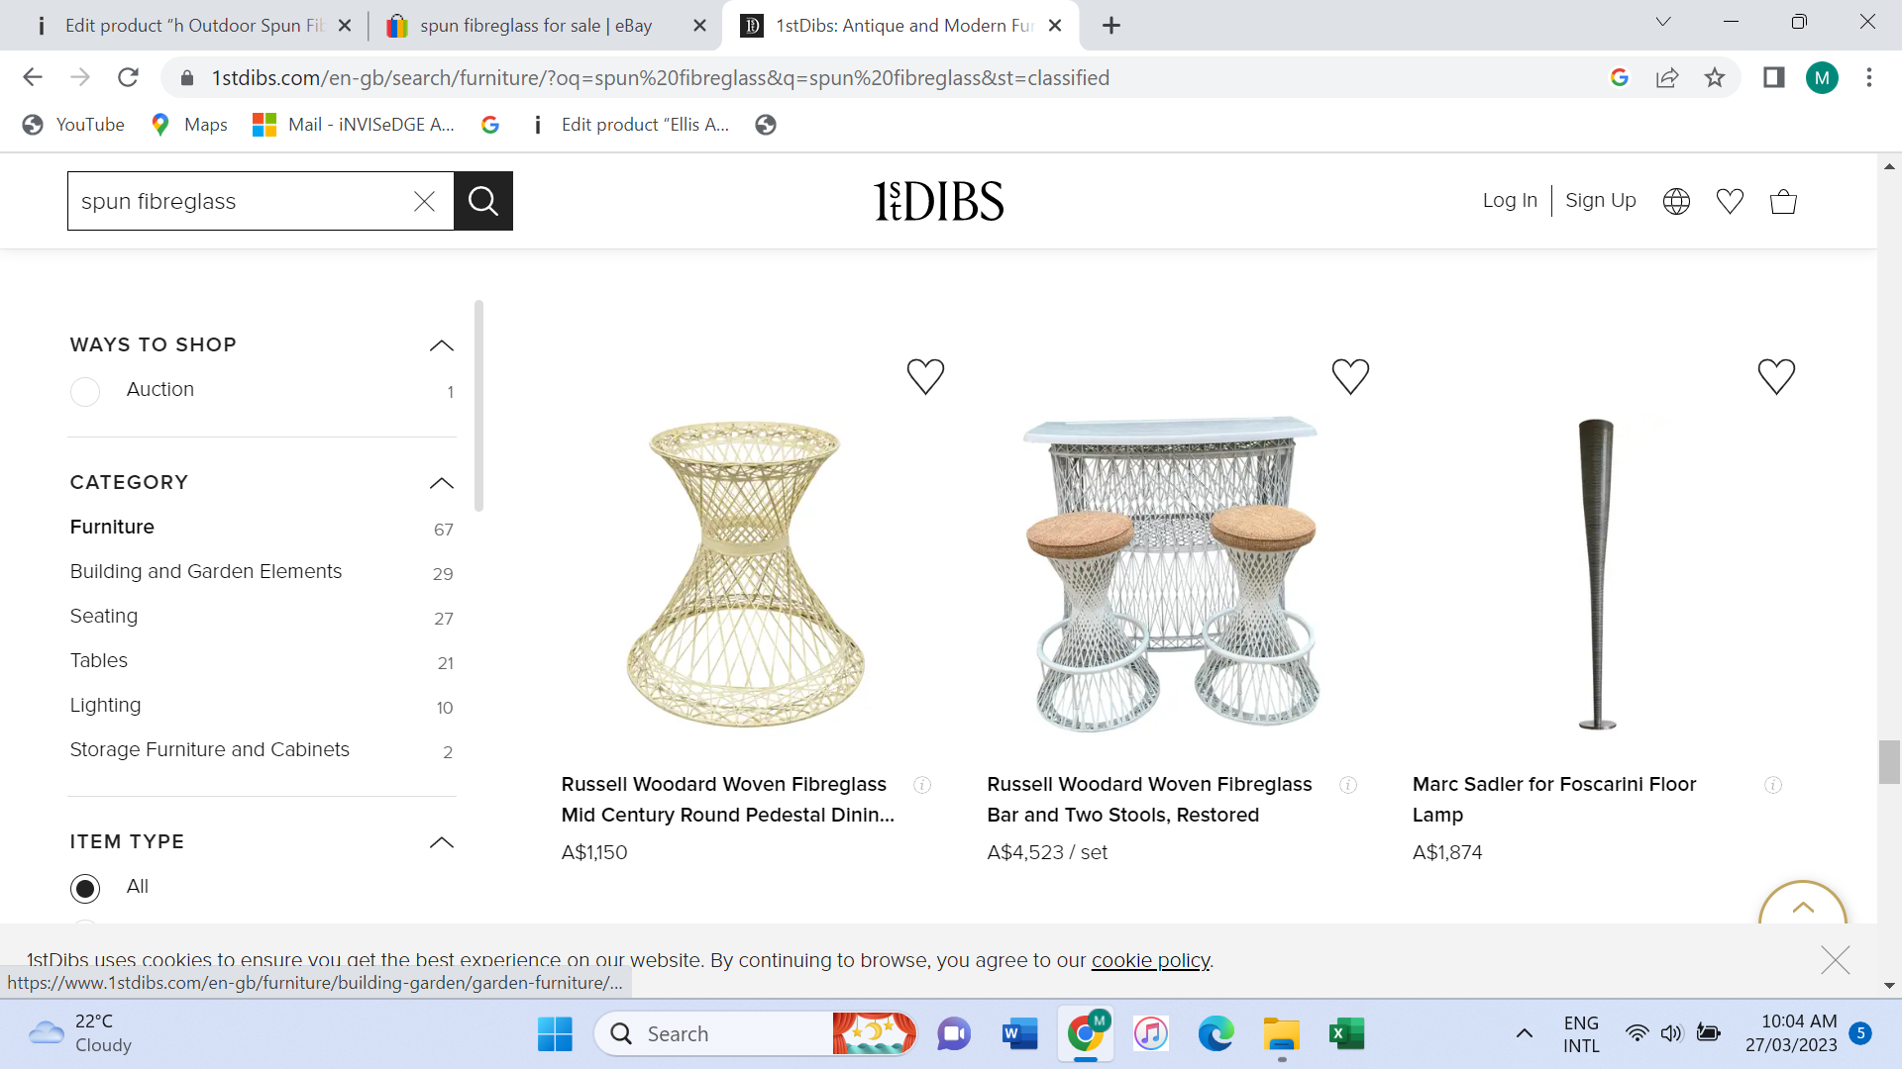Collapse the Ways to Shop section
1902x1069 pixels.
[442, 345]
